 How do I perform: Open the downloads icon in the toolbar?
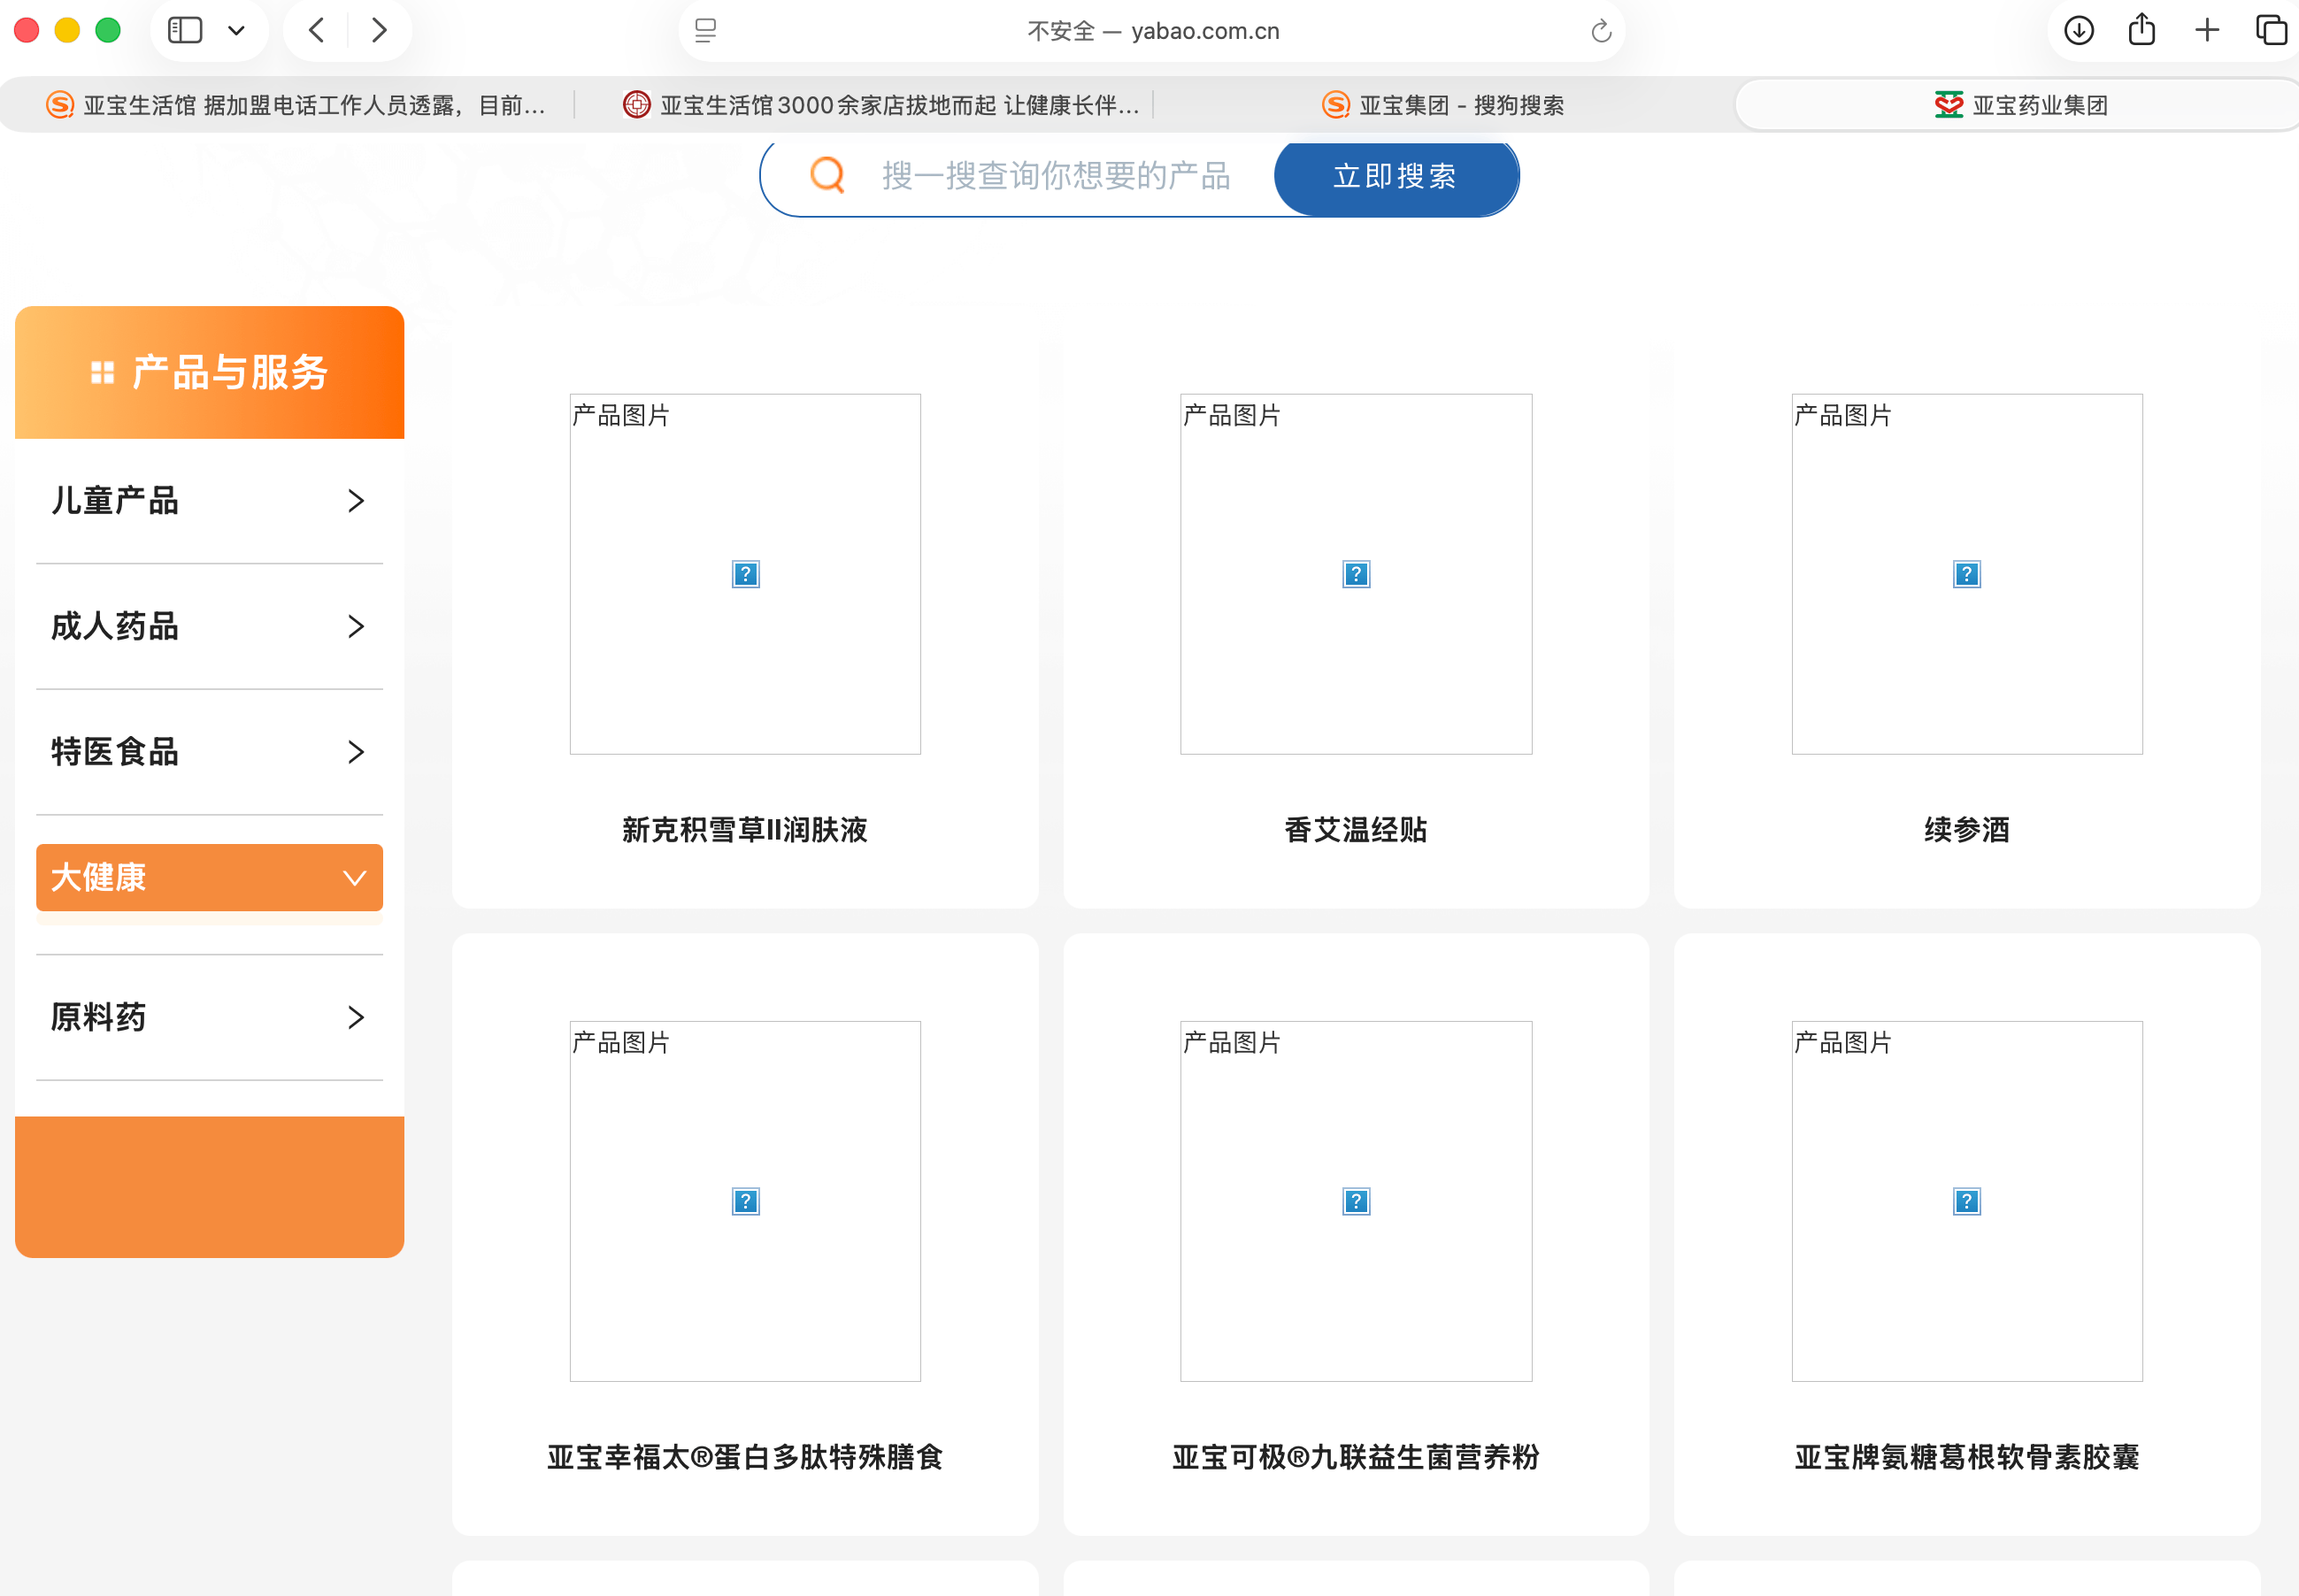(2078, 30)
